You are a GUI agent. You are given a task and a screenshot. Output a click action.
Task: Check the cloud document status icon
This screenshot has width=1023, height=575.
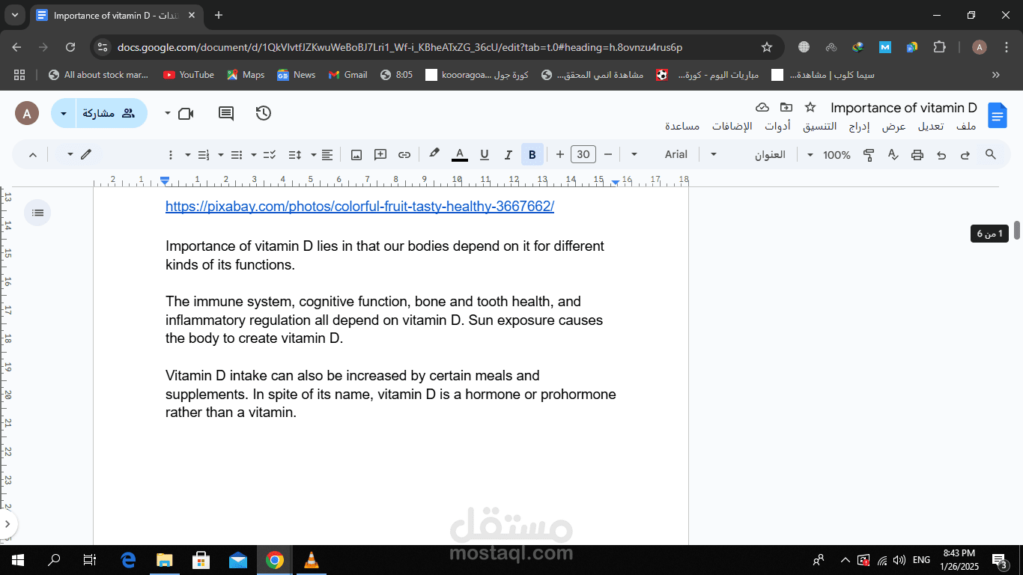click(x=762, y=108)
